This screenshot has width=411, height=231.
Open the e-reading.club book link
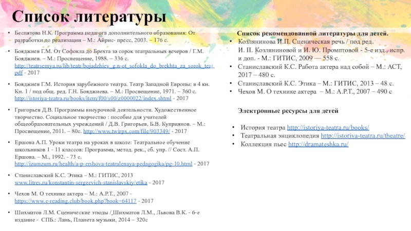pos(76,201)
